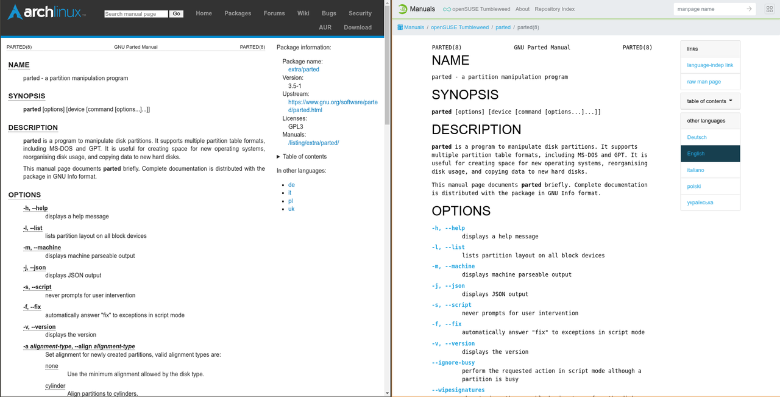The height and width of the screenshot is (397, 780).
Task: Open the Home menu item
Action: pos(204,13)
